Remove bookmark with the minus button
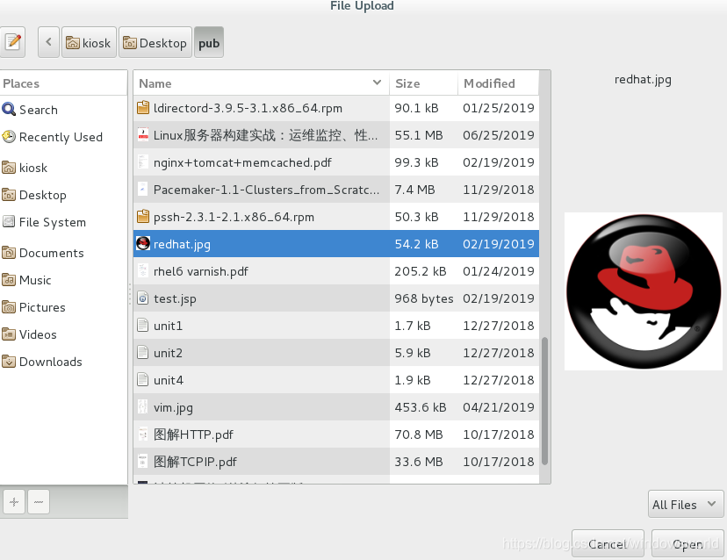The image size is (727, 560). pos(39,501)
